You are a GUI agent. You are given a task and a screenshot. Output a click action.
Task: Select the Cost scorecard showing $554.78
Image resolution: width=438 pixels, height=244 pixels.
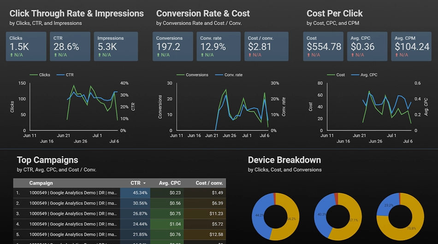[323, 46]
